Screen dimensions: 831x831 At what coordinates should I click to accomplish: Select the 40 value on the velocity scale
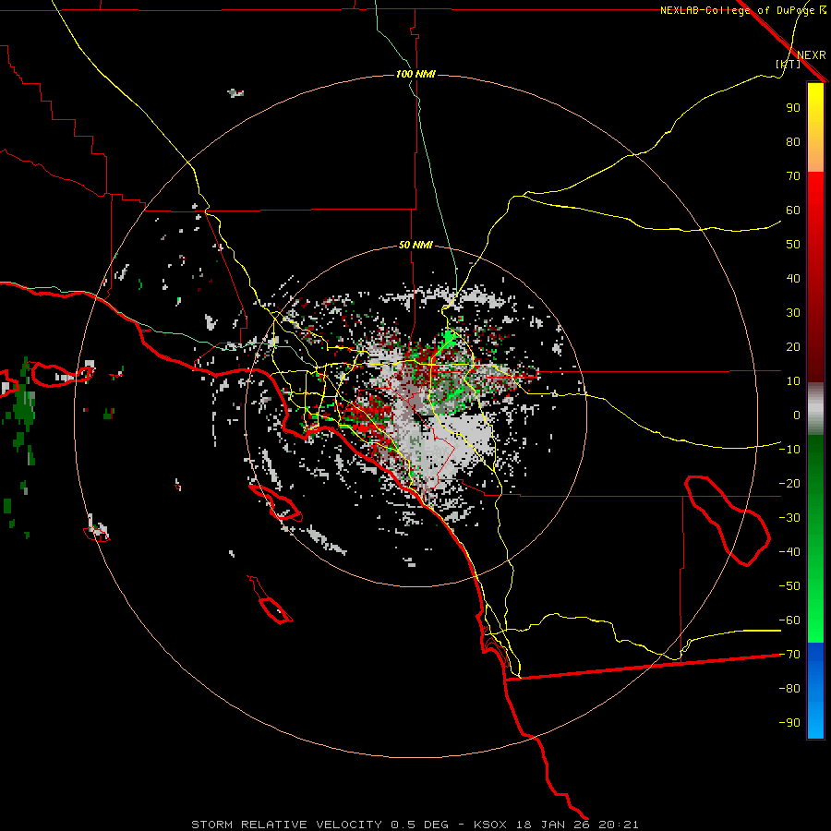(793, 279)
